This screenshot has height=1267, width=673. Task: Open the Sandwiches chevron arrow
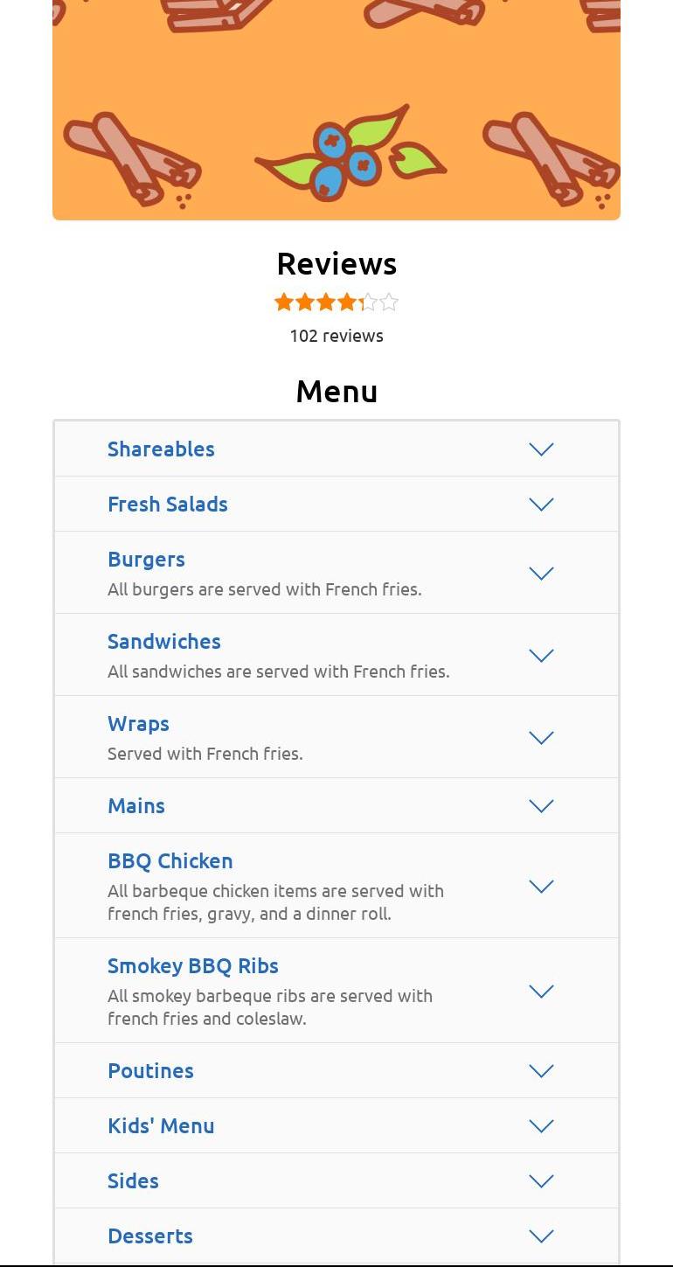[x=542, y=656]
